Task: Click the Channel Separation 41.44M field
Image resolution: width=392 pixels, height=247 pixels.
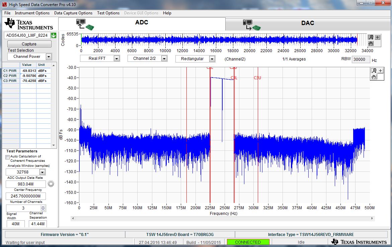Action: tap(38, 224)
